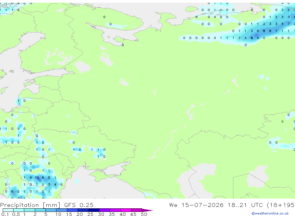Pick the purple legend swatch between 30 and 35
295x216 pixels.
click(x=105, y=210)
